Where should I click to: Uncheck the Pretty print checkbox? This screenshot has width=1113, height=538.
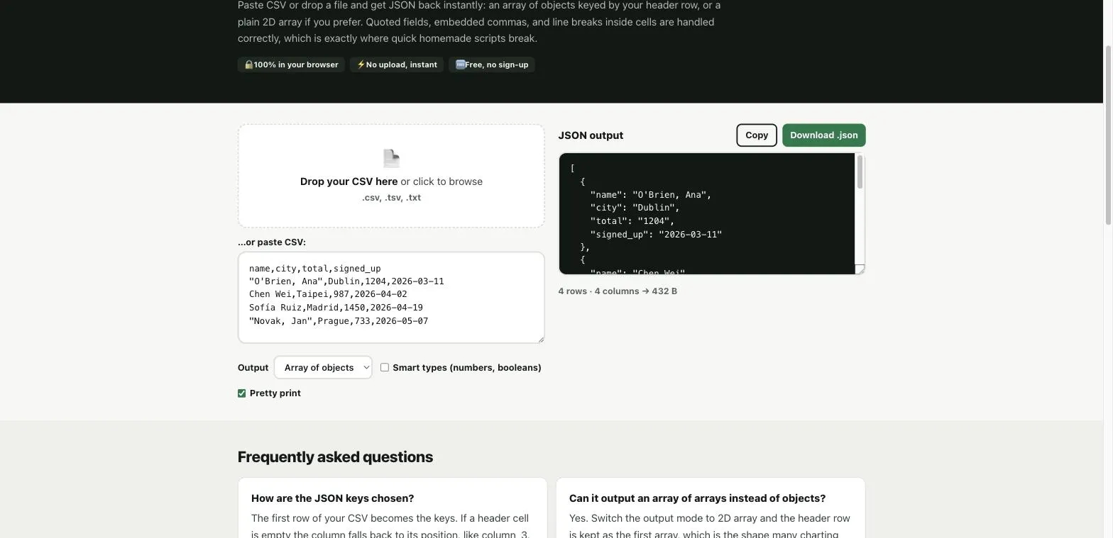pyautogui.click(x=242, y=393)
